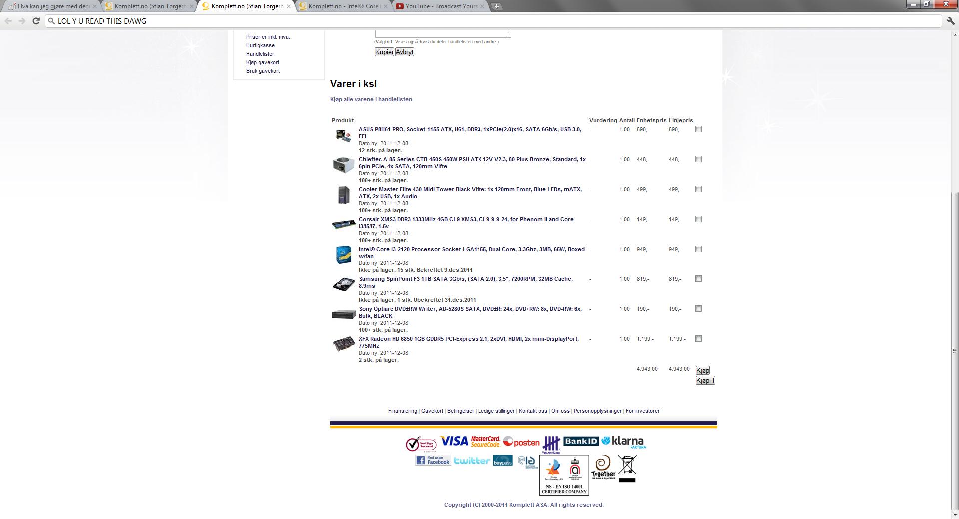Tick the checkbox for Corsair XMS3 DDR3

coord(698,219)
